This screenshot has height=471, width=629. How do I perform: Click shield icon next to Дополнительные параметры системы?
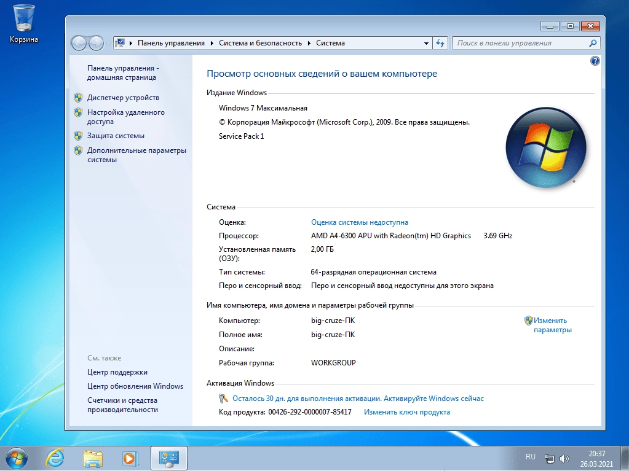78,150
